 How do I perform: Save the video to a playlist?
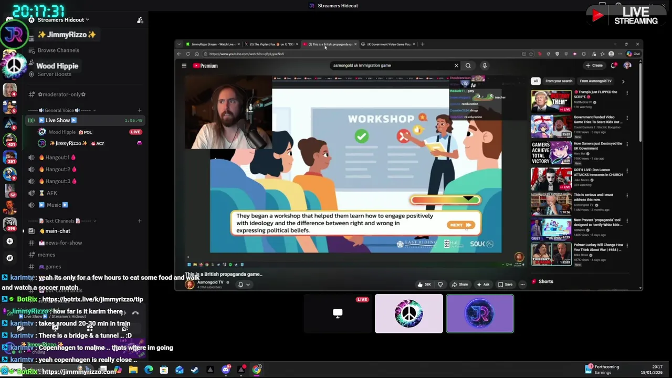point(505,285)
